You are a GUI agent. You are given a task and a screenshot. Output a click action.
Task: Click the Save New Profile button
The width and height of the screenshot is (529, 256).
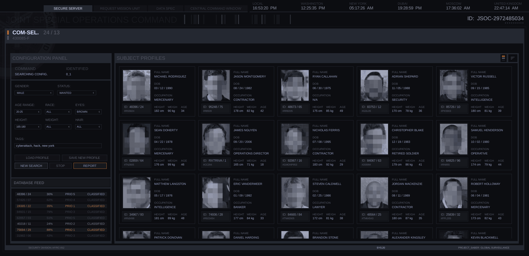[x=84, y=158]
